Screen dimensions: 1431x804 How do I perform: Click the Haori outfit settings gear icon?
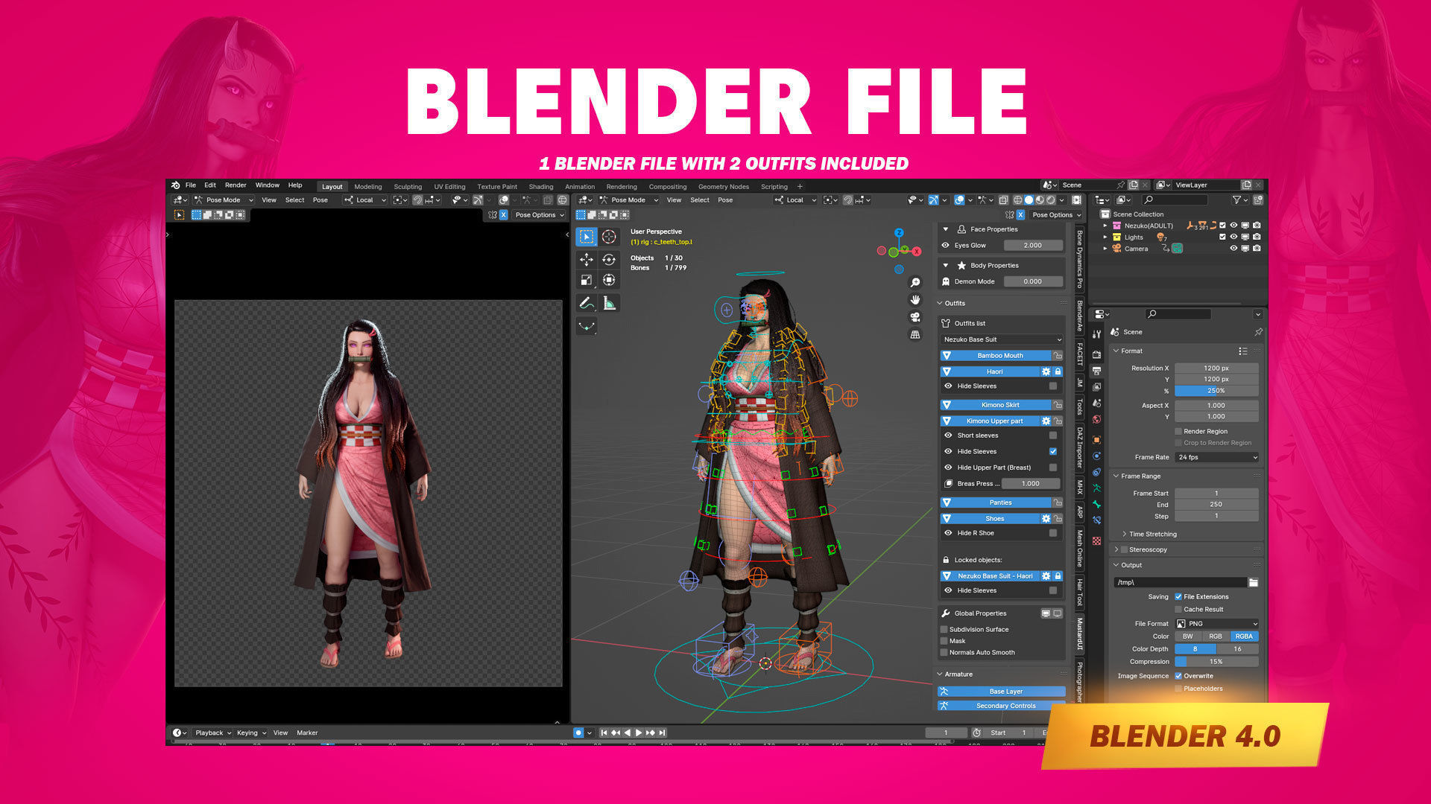(x=1046, y=371)
